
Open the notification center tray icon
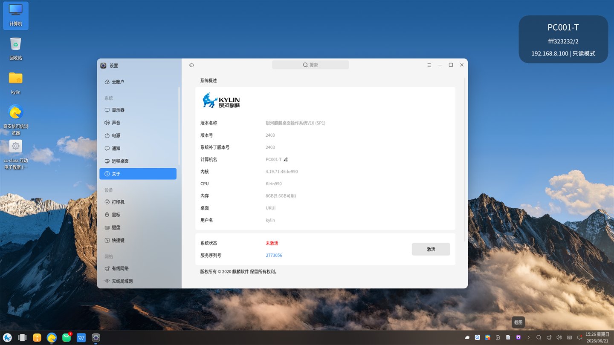[579, 337]
